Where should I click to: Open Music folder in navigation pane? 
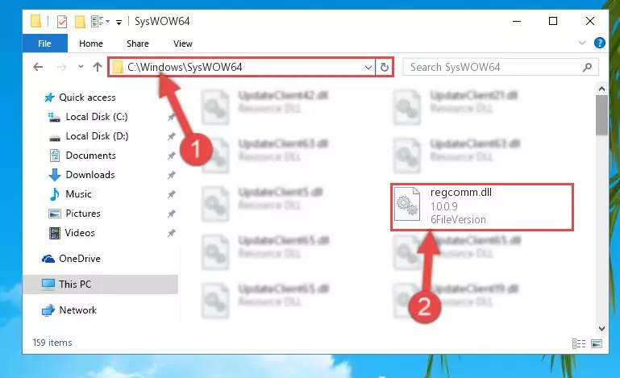tap(78, 194)
